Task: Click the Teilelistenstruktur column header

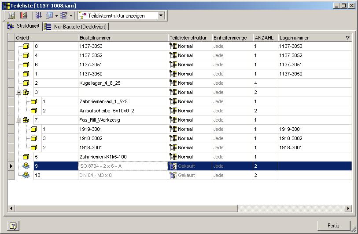Action: [190, 38]
